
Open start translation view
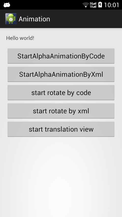(x=61, y=129)
